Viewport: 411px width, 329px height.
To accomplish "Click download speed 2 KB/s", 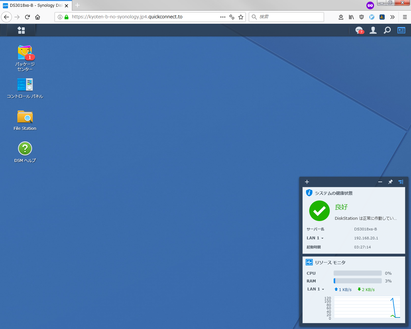I will (x=366, y=289).
